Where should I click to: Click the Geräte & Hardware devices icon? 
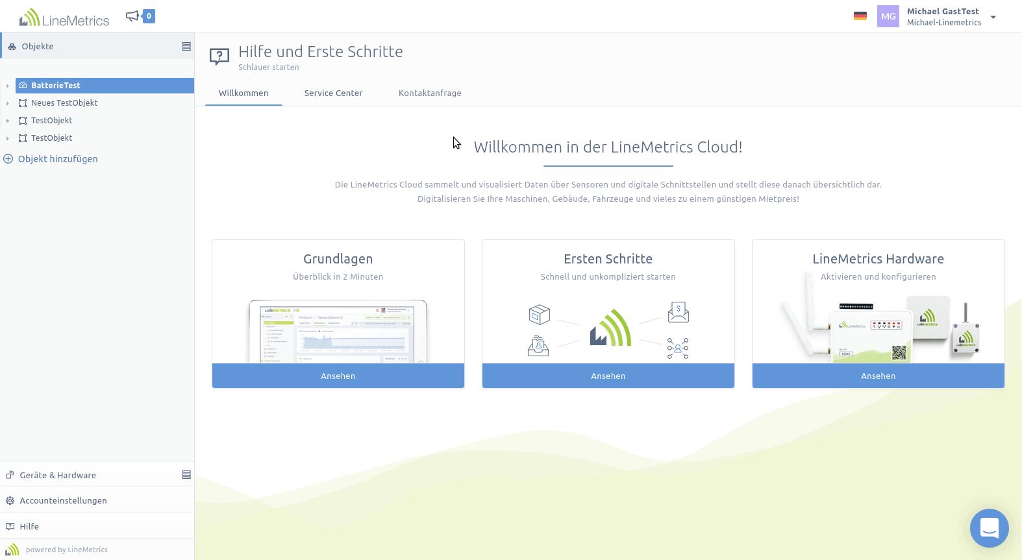point(10,475)
